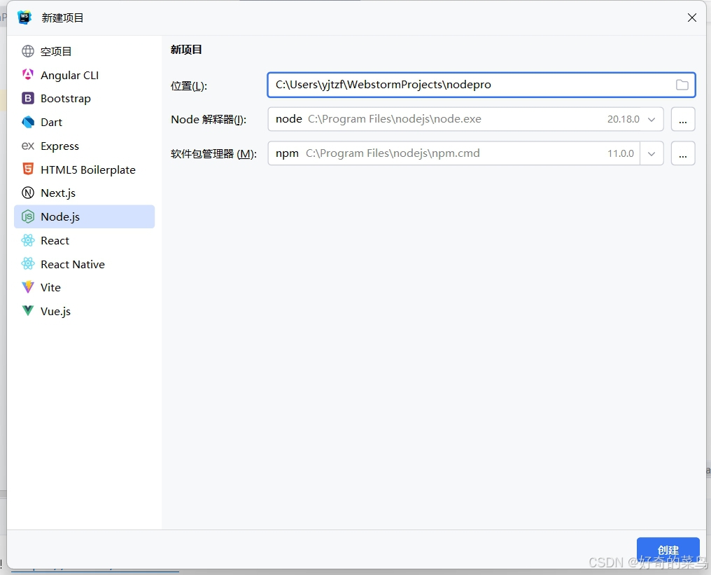Open package manager combo box showing npm.cmd
This screenshot has width=711, height=575.
[465, 153]
